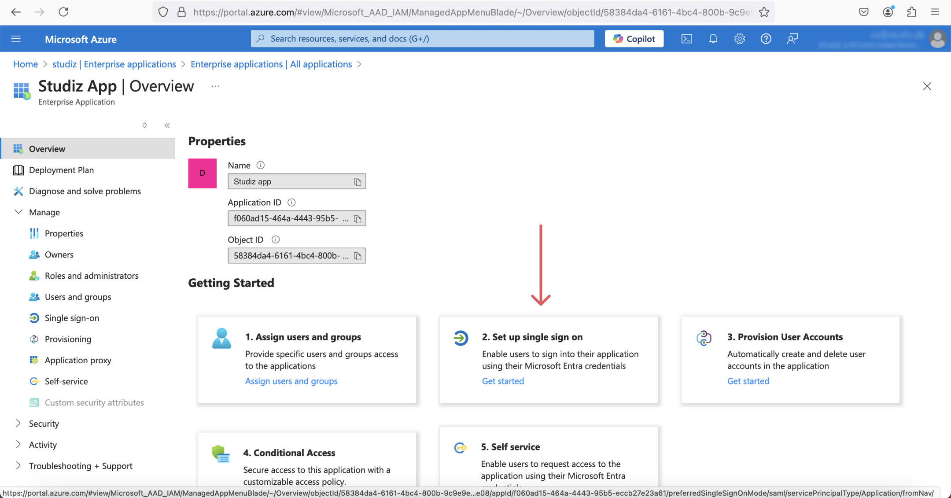Go to studiz | Enterprise applications breadcrumb

coord(114,64)
